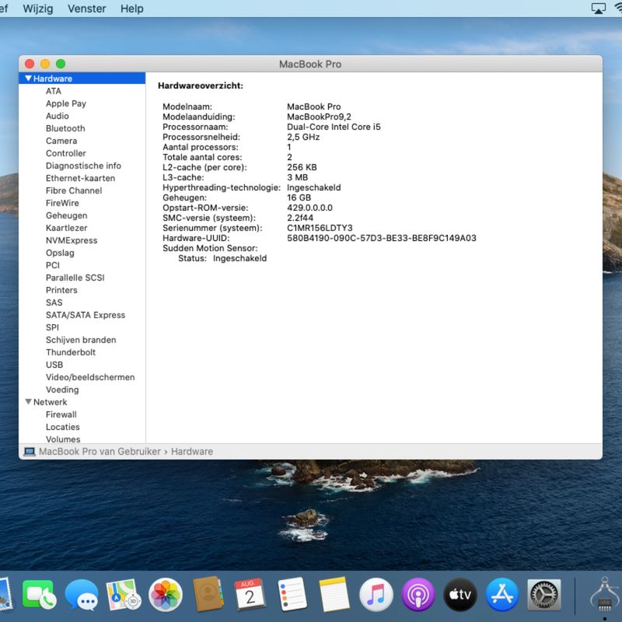Click the serial number value 'C1MR156LDTY3'
The width and height of the screenshot is (622, 622).
pos(320,228)
